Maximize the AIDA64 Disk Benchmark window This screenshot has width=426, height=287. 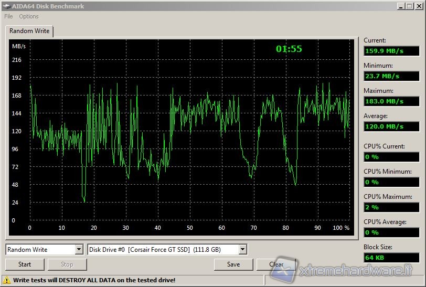409,6
